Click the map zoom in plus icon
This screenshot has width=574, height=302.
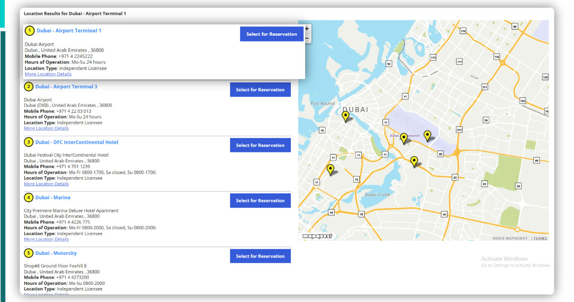click(x=306, y=29)
